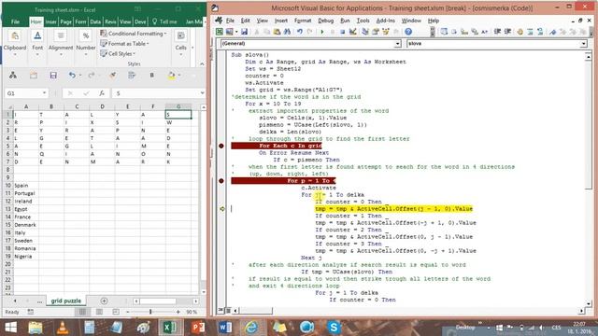The width and height of the screenshot is (598, 336).
Task: Click the Save icon in Excel quick toolbar
Action: click(x=53, y=76)
